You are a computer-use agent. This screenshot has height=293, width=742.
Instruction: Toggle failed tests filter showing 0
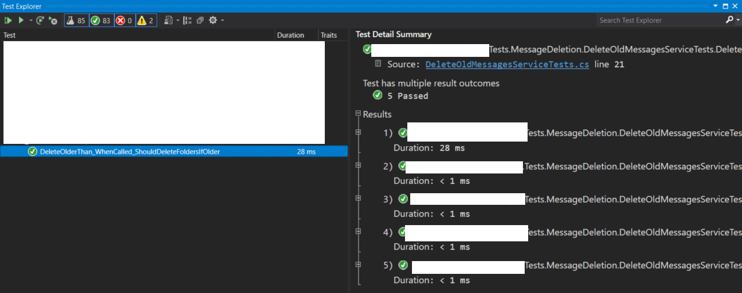point(124,20)
